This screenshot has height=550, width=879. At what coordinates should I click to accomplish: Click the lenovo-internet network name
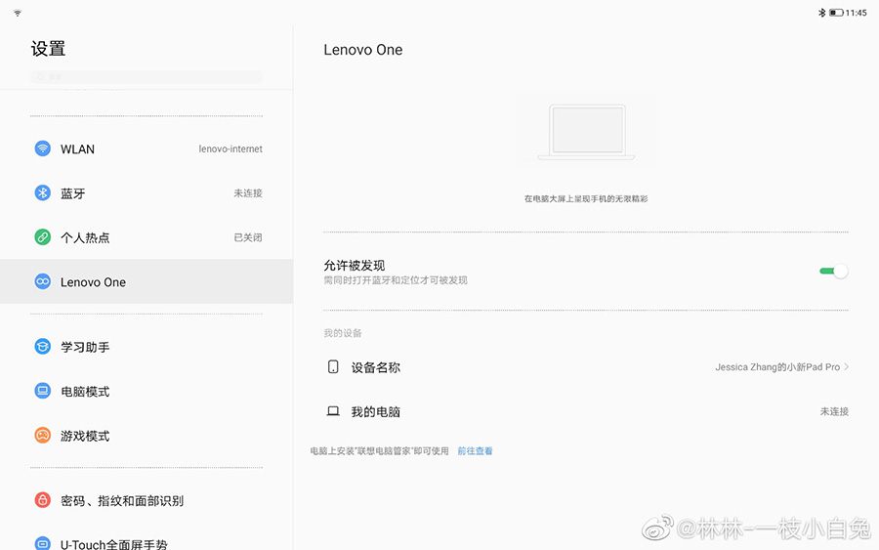pyautogui.click(x=230, y=148)
